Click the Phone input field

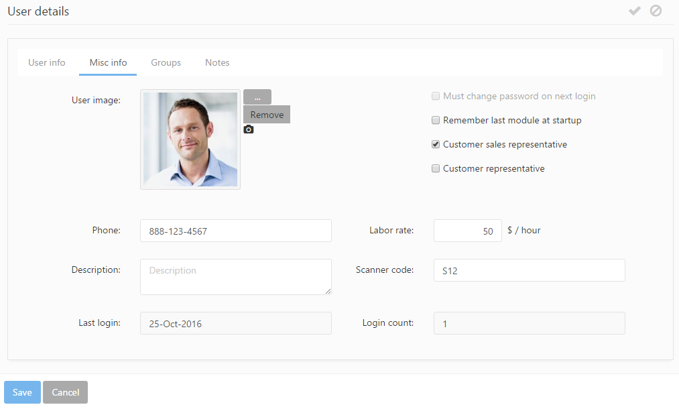(x=235, y=231)
